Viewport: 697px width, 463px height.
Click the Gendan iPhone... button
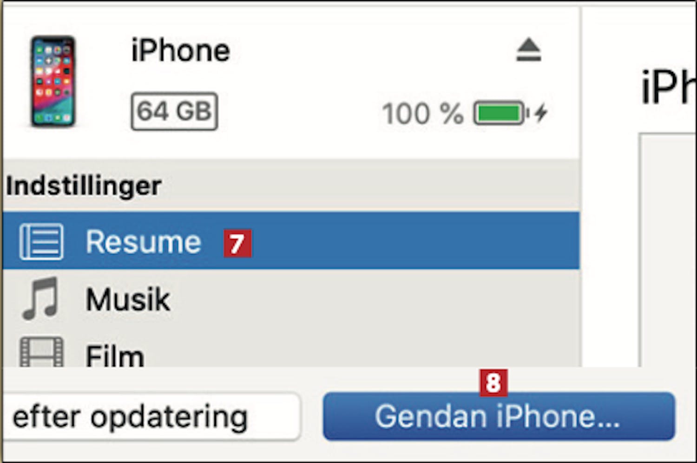click(x=499, y=416)
